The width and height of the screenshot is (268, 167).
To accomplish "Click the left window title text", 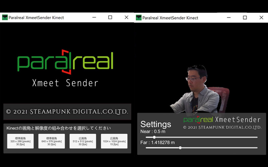I will point(36,18).
